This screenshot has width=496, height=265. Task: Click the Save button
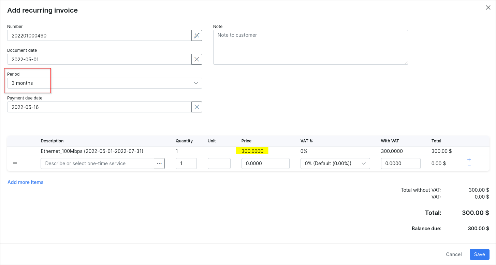pyautogui.click(x=479, y=254)
